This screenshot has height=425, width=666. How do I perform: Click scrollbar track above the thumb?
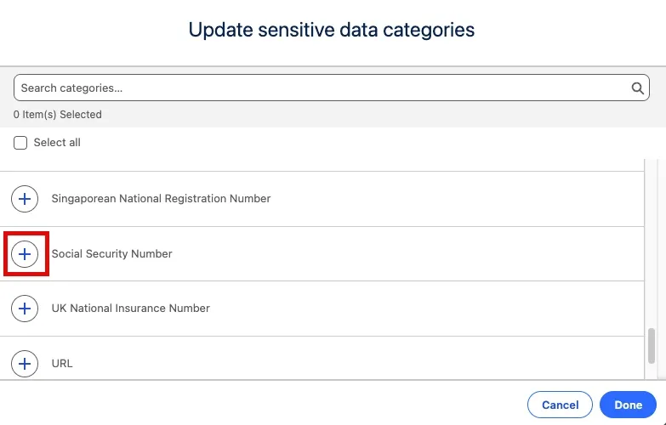(652, 242)
